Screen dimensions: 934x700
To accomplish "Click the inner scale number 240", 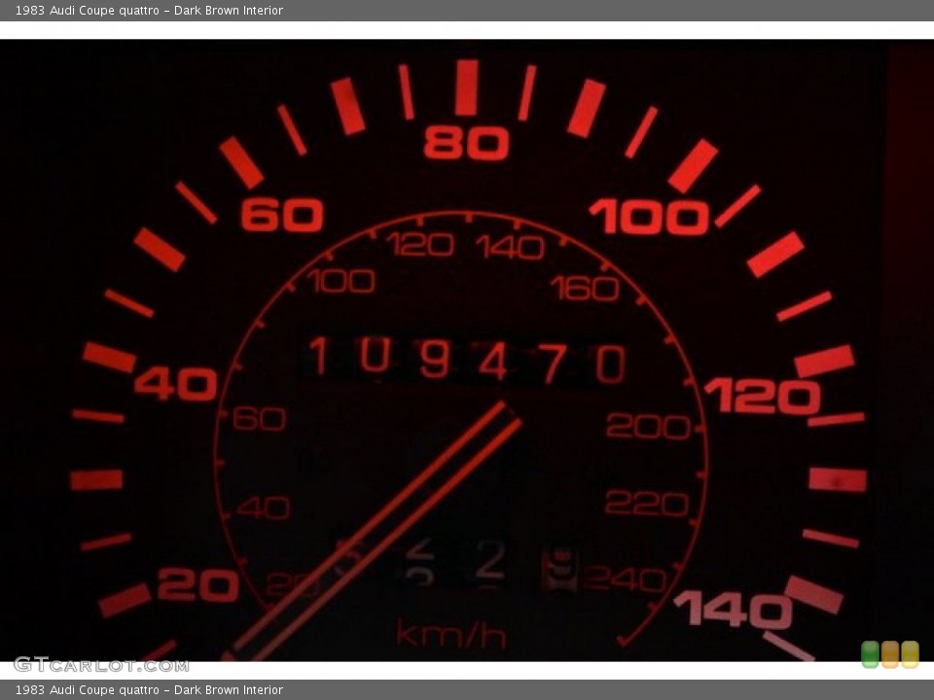I will pyautogui.click(x=625, y=577).
